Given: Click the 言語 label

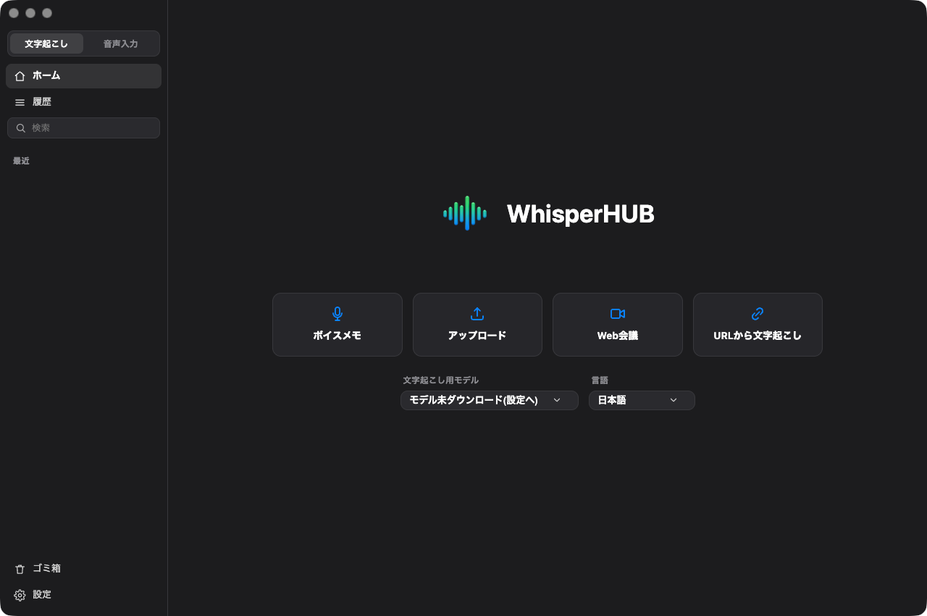Looking at the screenshot, I should [x=600, y=380].
